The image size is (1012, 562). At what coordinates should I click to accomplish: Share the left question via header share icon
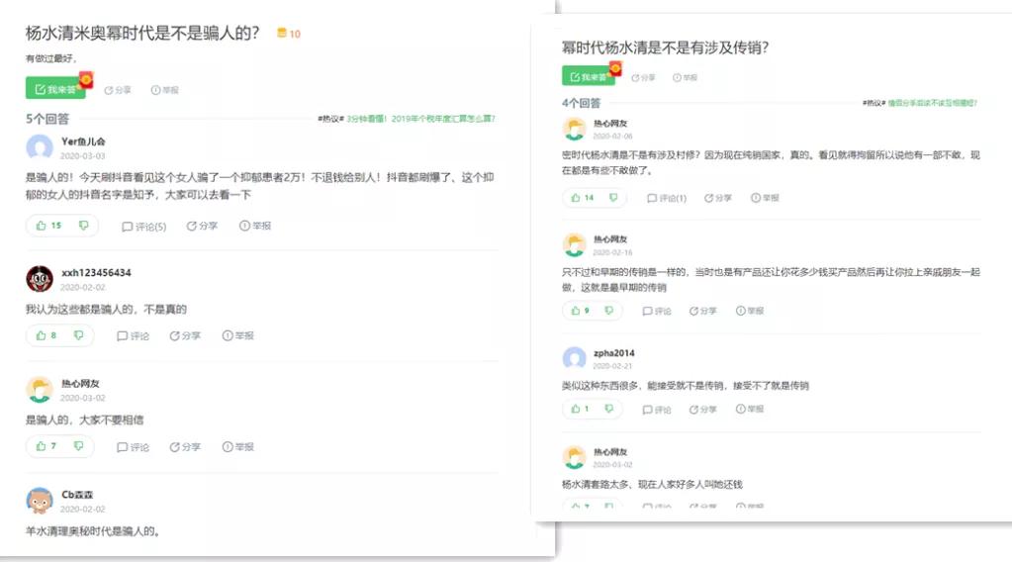point(118,90)
